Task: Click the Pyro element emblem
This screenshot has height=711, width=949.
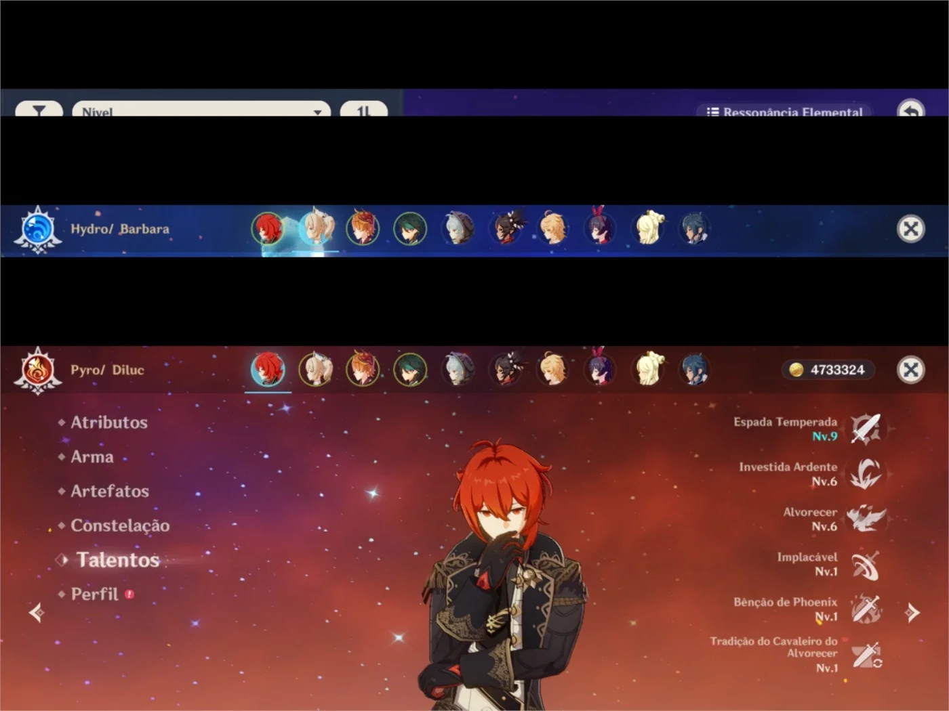Action: click(x=38, y=371)
